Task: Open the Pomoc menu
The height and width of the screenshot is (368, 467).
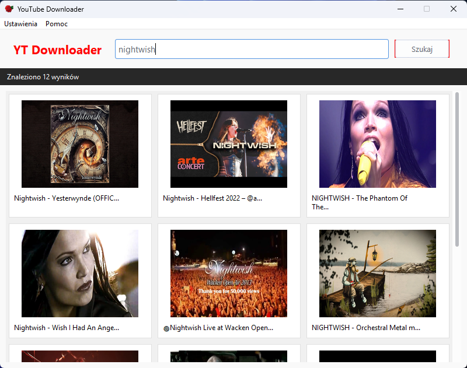Action: click(56, 24)
